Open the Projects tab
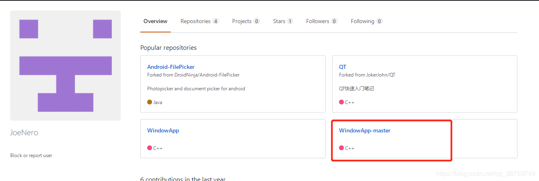 [x=246, y=21]
